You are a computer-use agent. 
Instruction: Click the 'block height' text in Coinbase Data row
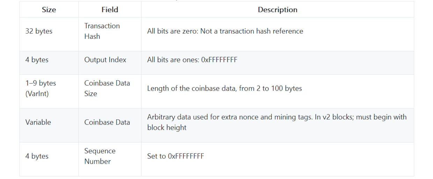tap(167, 127)
